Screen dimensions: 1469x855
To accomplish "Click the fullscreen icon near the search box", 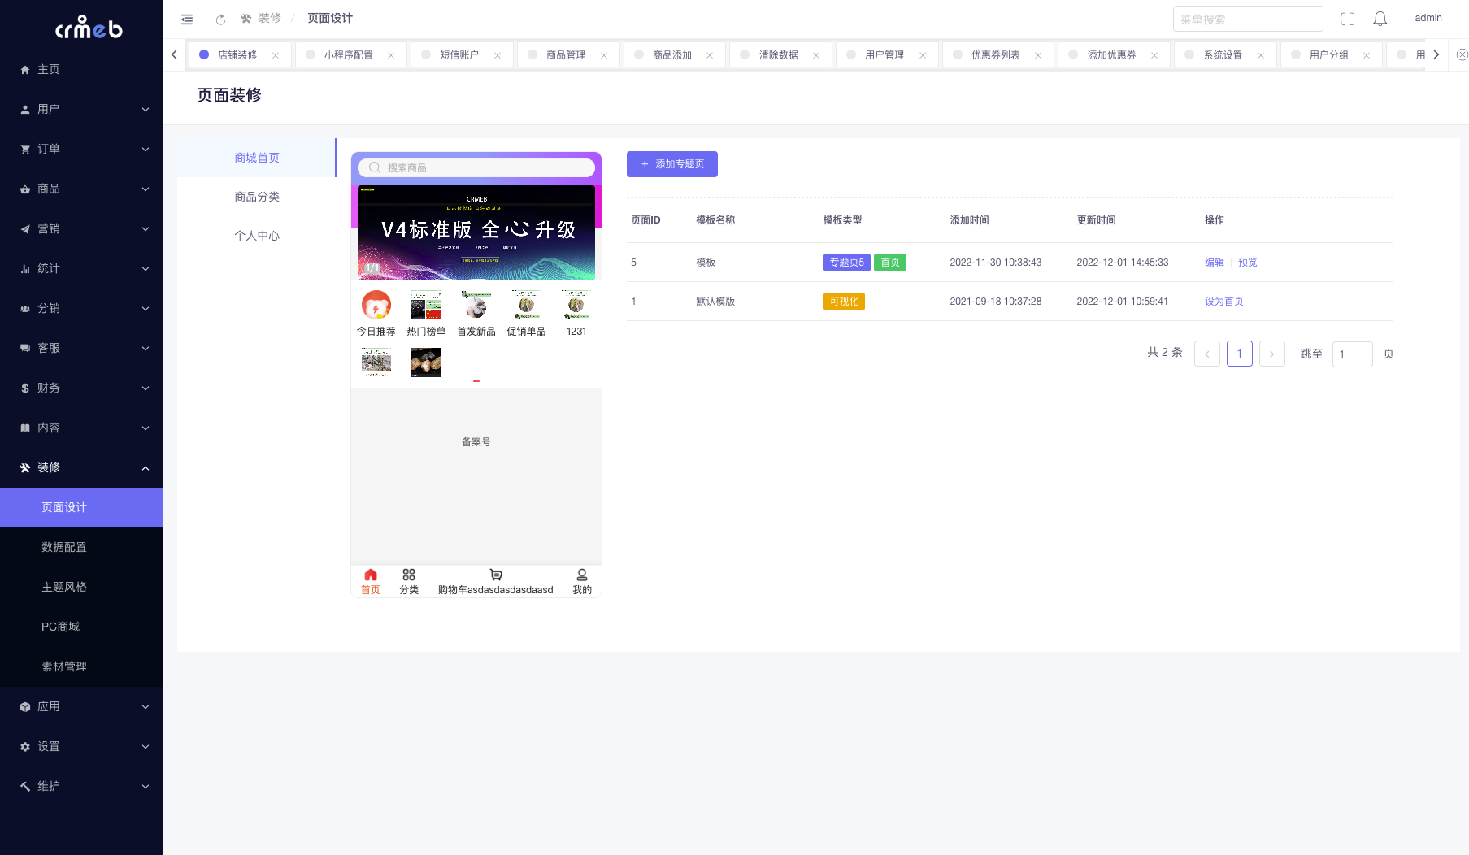I will coord(1347,18).
